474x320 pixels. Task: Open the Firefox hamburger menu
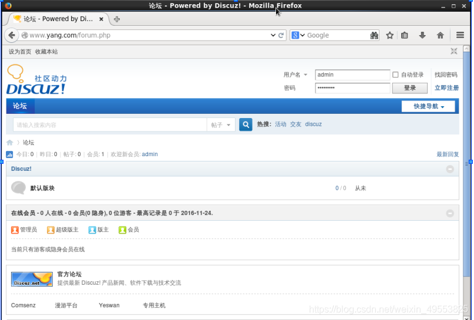[460, 35]
